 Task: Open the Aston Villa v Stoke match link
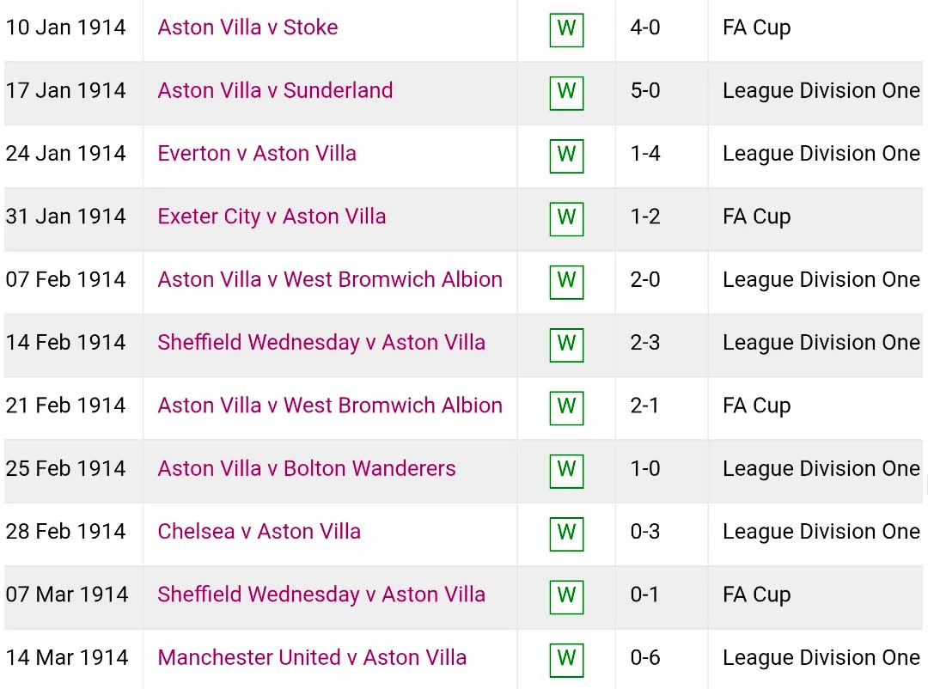(247, 27)
